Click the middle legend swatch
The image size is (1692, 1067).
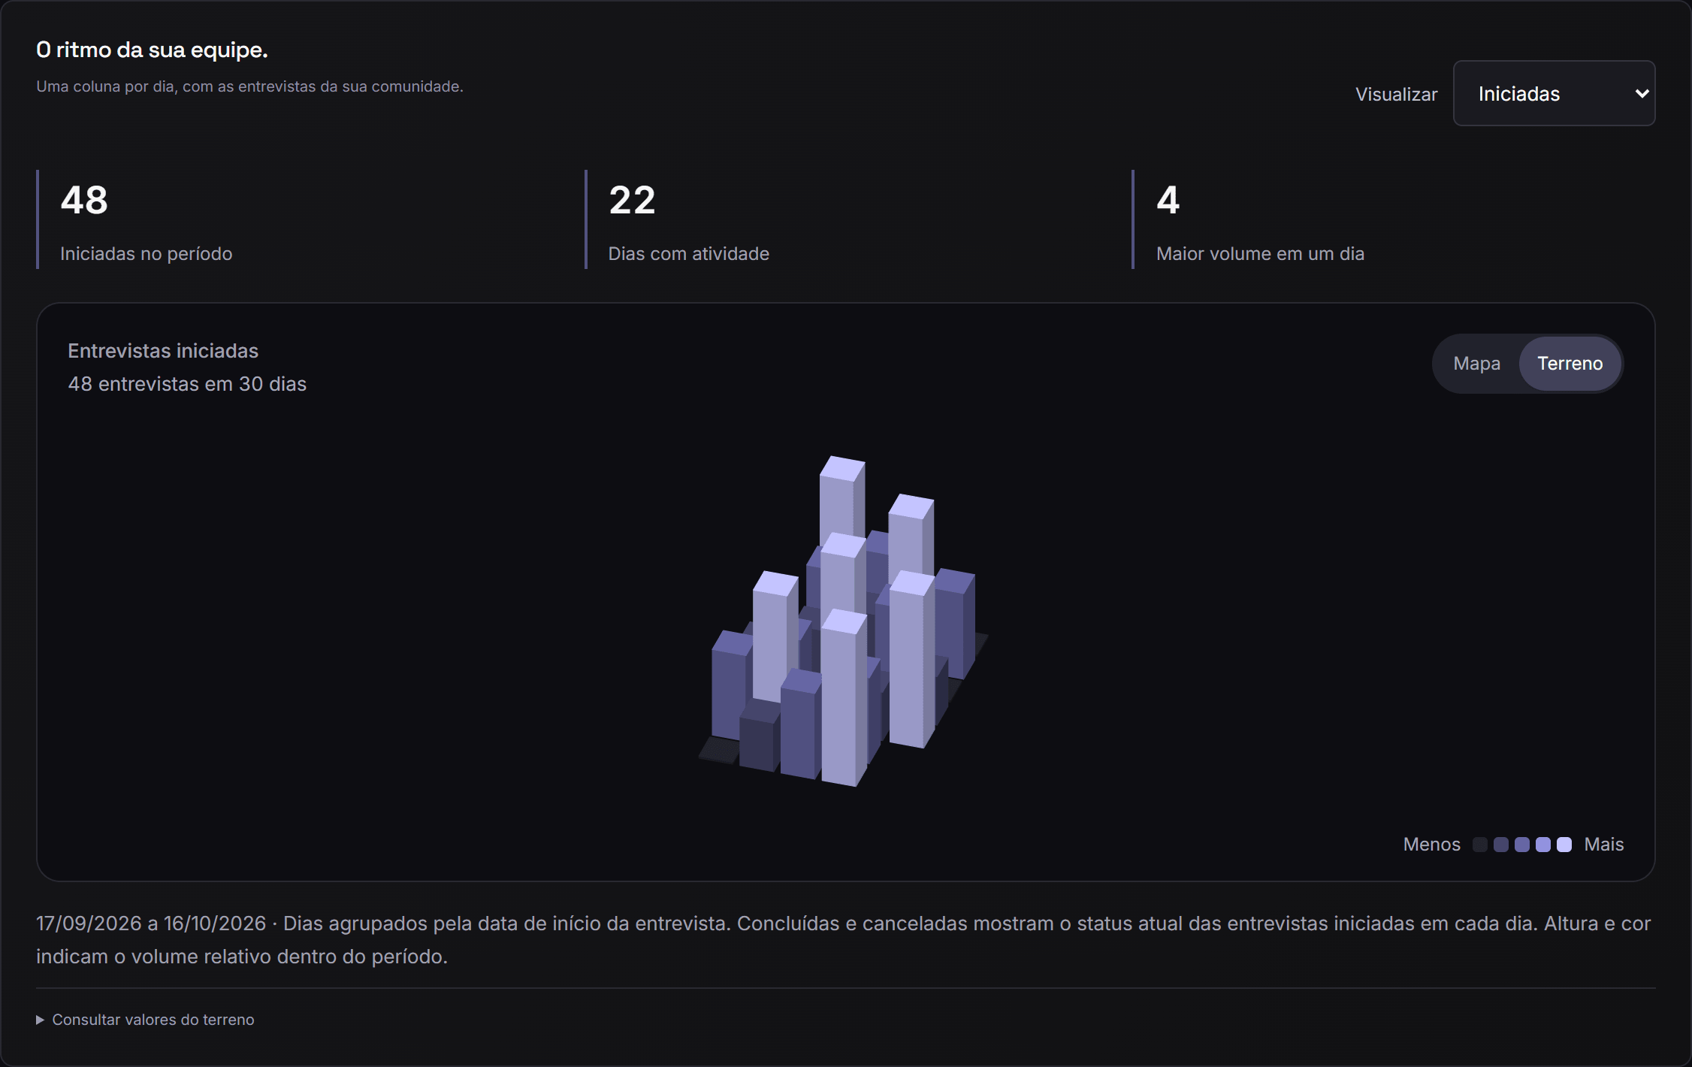(x=1522, y=845)
